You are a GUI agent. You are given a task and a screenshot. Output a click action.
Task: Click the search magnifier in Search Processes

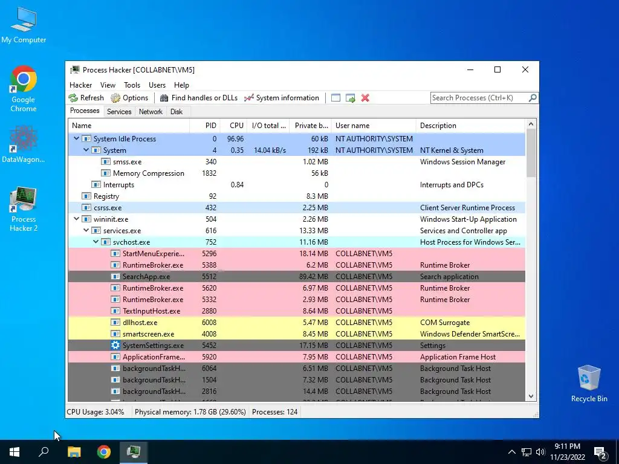point(533,97)
